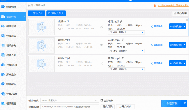Click 转换(极速) for 音频1.mp3

click(x=176, y=45)
